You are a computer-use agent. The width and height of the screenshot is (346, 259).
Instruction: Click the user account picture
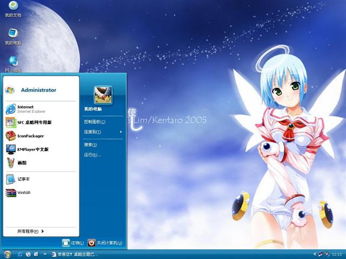tap(103, 94)
